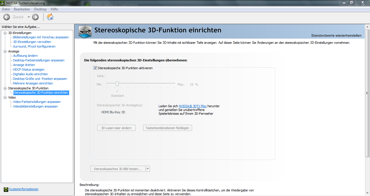The height and width of the screenshot is (196, 370).
Task: Open the Bearbeiten menu
Action: [22, 9]
